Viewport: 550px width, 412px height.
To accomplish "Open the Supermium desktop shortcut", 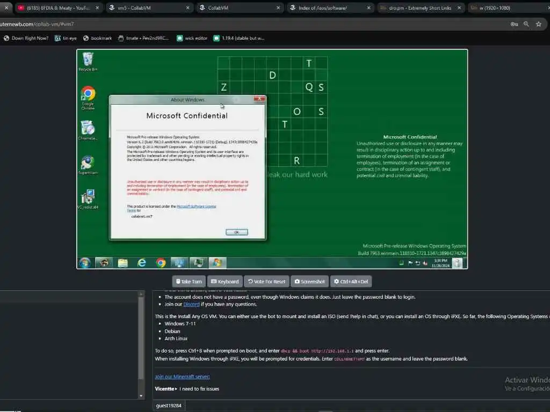I will pos(88,165).
